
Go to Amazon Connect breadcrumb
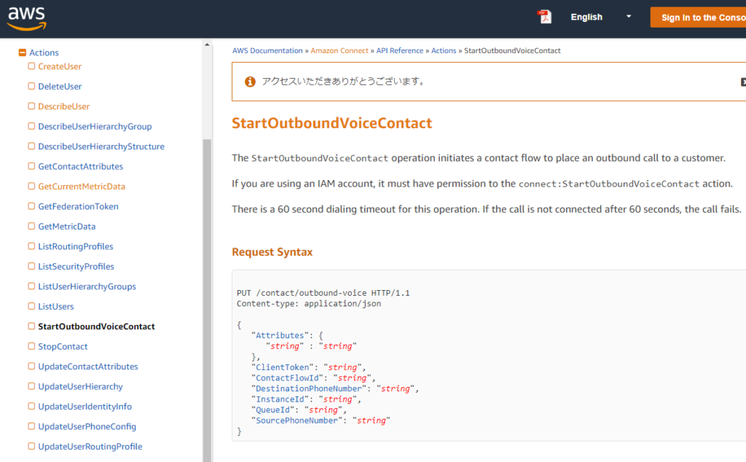click(x=339, y=50)
